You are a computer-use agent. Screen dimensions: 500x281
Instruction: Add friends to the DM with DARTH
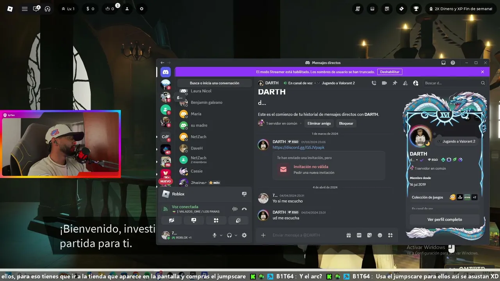click(405, 83)
